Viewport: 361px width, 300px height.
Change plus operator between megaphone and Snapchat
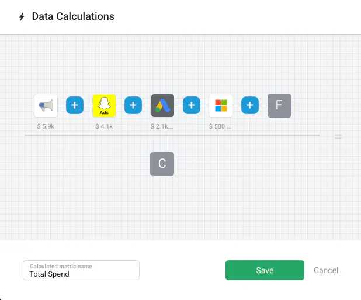coord(75,106)
